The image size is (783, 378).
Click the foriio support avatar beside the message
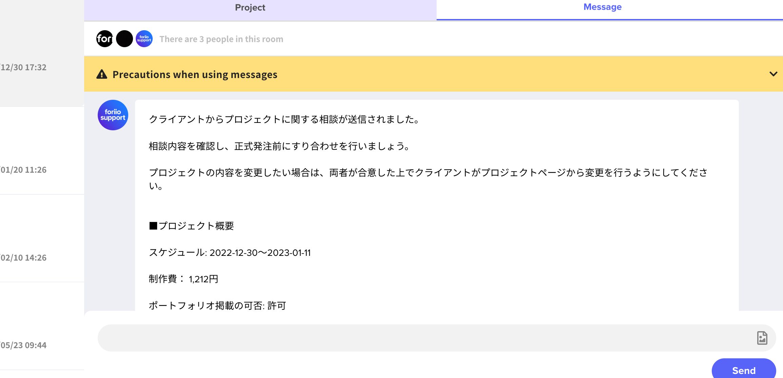(113, 115)
